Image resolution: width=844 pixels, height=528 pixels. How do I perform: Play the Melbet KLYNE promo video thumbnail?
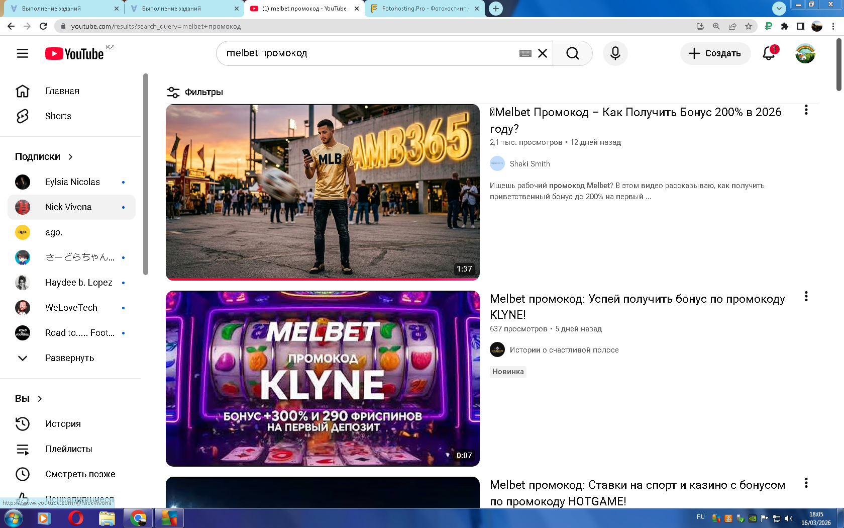pyautogui.click(x=323, y=379)
